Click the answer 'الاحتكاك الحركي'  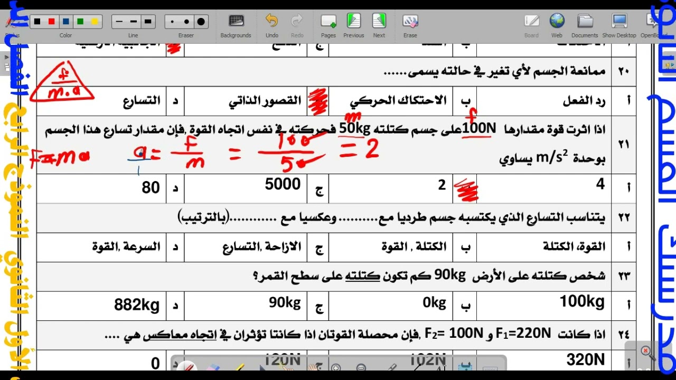pyautogui.click(x=398, y=100)
